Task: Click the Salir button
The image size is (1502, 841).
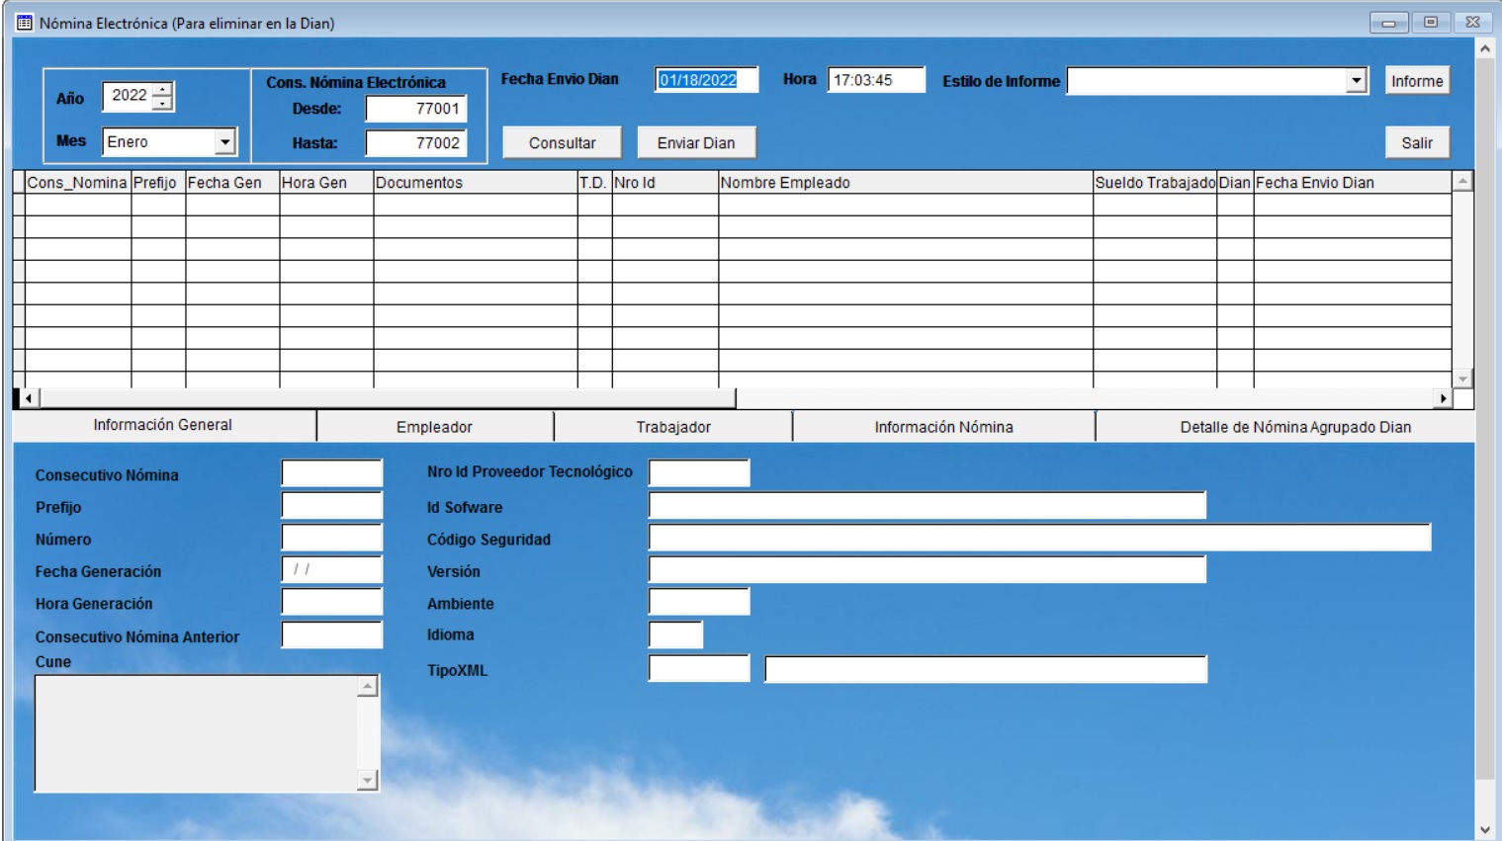Action: coord(1417,142)
